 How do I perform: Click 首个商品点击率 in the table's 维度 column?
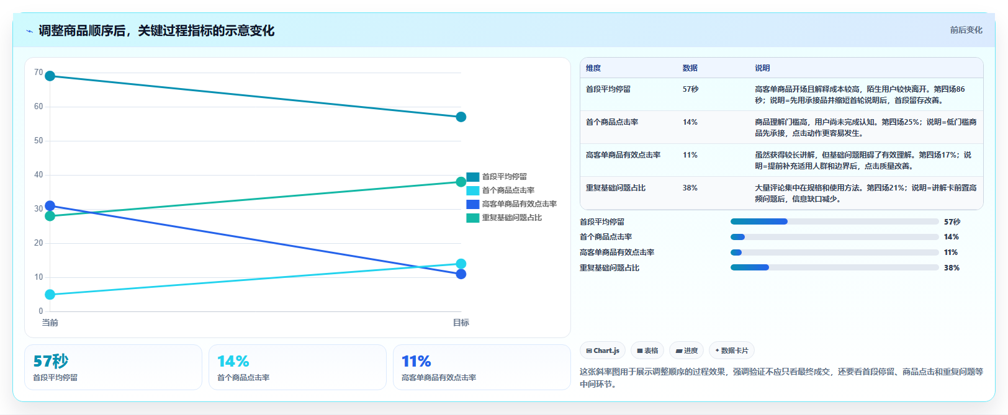(612, 122)
